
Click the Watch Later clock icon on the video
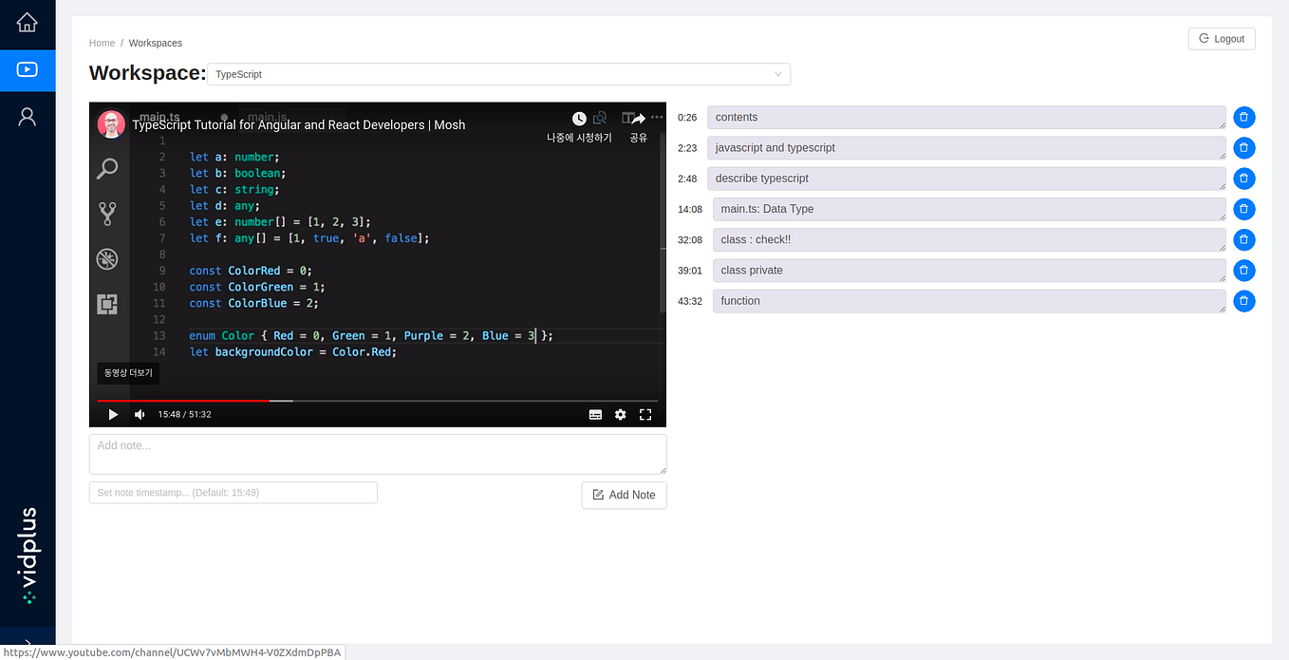click(579, 118)
